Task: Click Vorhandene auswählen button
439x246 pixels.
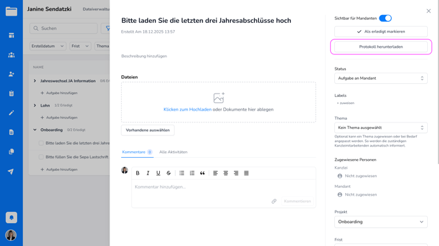Action: [148, 130]
